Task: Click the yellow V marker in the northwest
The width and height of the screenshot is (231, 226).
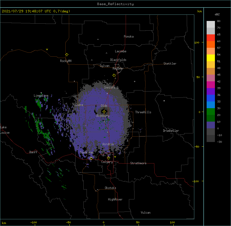Action: [x=47, y=49]
